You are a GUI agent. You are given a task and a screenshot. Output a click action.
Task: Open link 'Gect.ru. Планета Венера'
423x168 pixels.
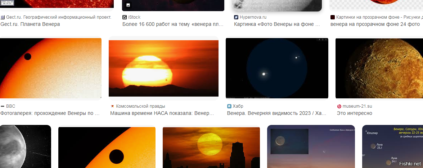[30, 24]
